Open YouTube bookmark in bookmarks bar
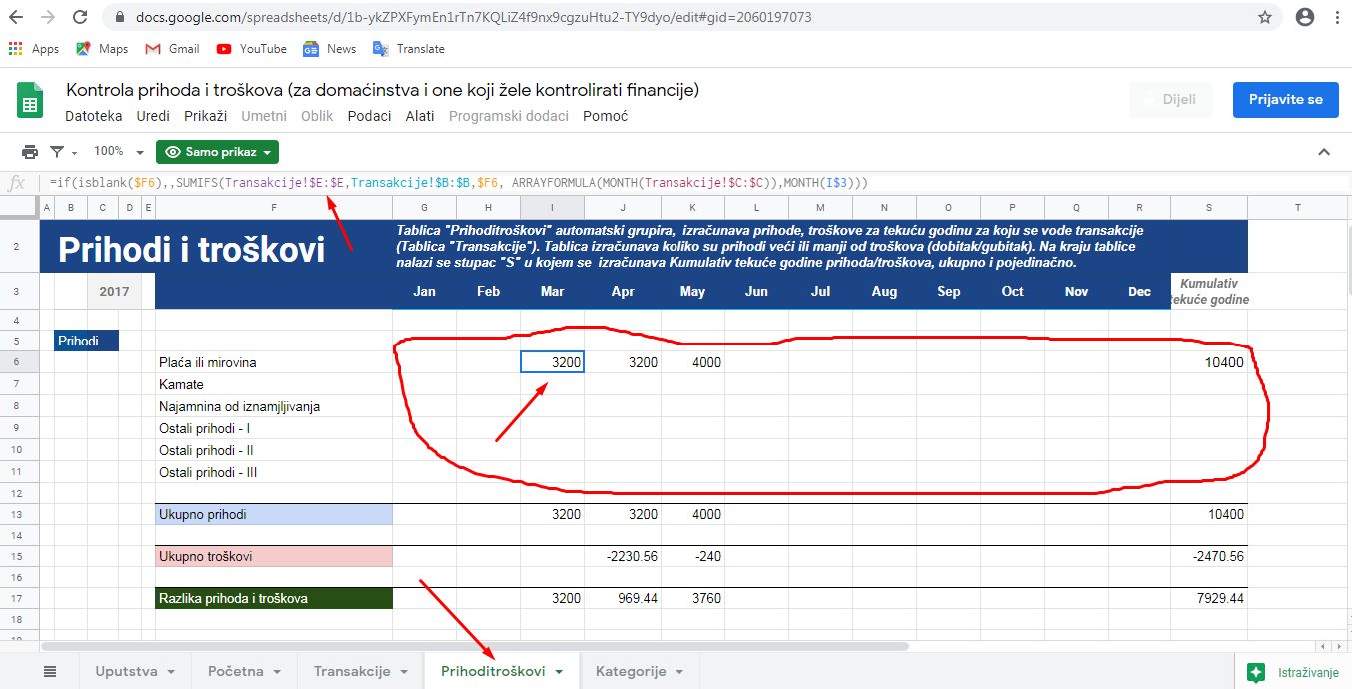The image size is (1352, 689). coord(251,48)
